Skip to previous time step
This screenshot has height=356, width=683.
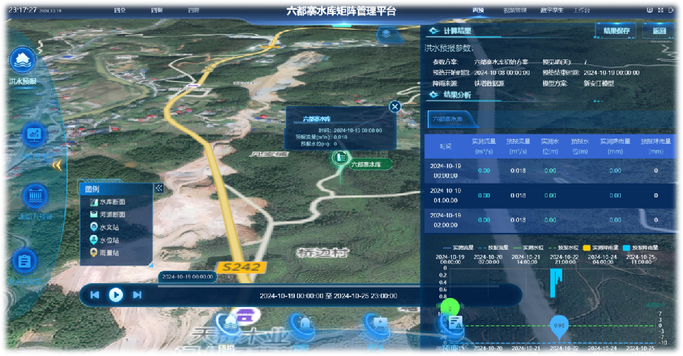pyautogui.click(x=95, y=295)
